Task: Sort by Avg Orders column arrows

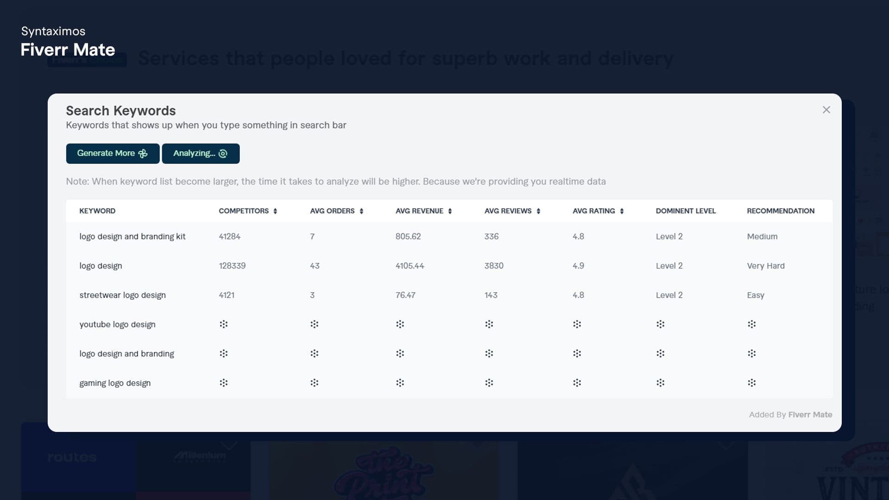Action: [361, 211]
